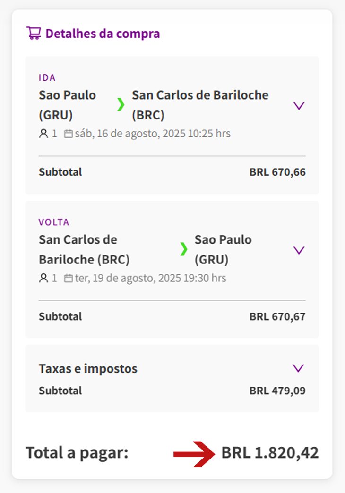Click the red arrow near total
Viewport: 345px width, 493px height.
tap(194, 454)
